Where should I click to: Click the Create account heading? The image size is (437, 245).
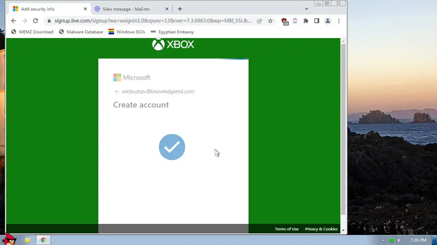(x=141, y=105)
